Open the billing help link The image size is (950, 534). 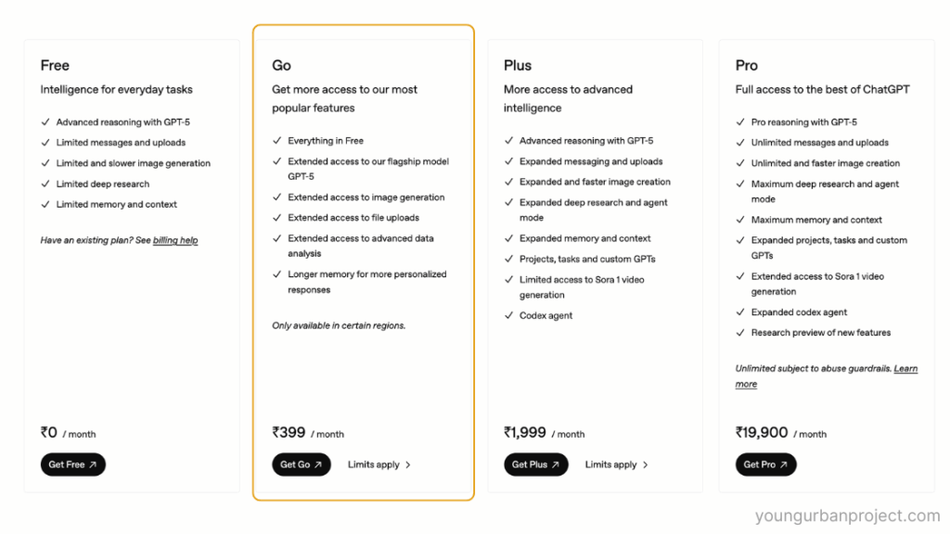pos(174,239)
